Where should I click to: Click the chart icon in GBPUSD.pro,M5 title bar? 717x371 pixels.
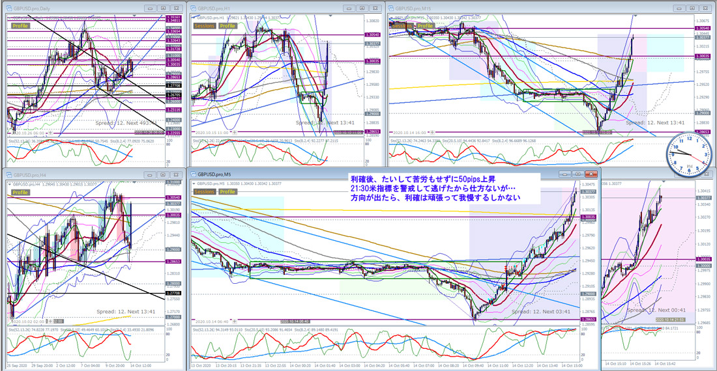click(x=194, y=174)
